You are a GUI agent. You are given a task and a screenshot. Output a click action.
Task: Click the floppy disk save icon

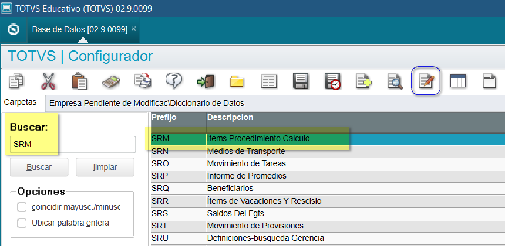click(x=301, y=81)
